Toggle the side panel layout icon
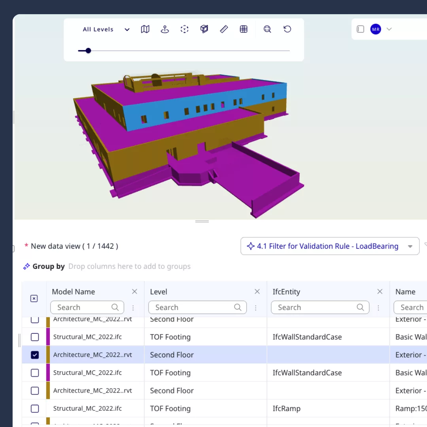The width and height of the screenshot is (427, 427). point(360,29)
